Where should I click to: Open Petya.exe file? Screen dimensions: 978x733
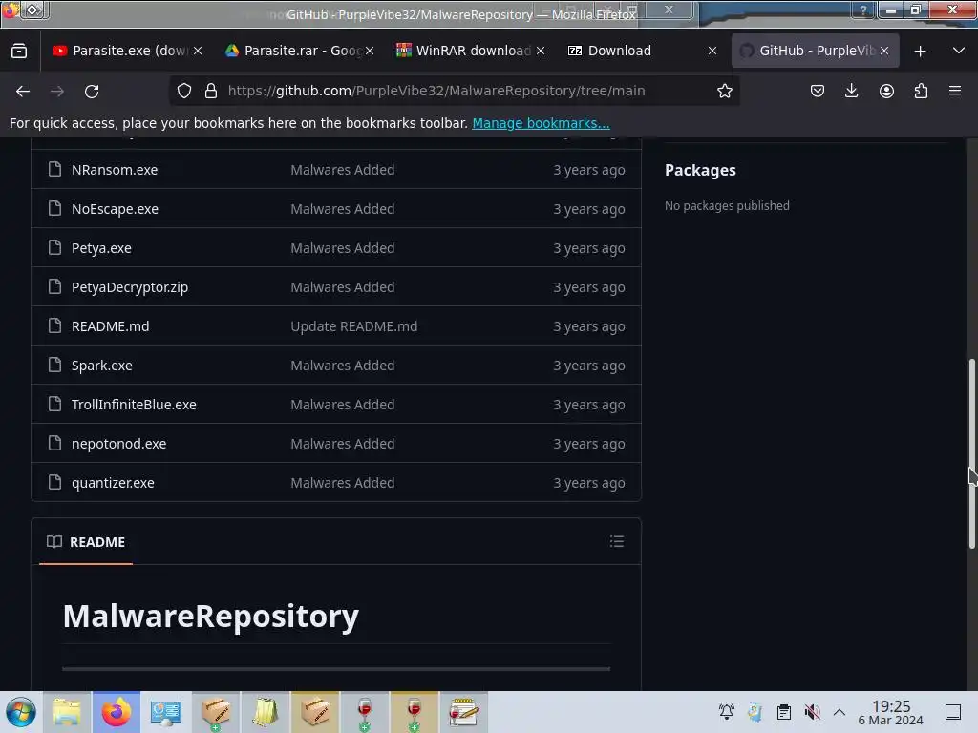tap(101, 248)
